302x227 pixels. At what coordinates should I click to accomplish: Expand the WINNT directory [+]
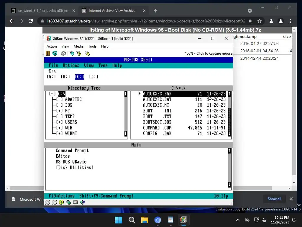(59, 133)
